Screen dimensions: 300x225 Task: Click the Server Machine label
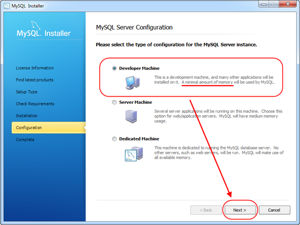[x=135, y=102]
